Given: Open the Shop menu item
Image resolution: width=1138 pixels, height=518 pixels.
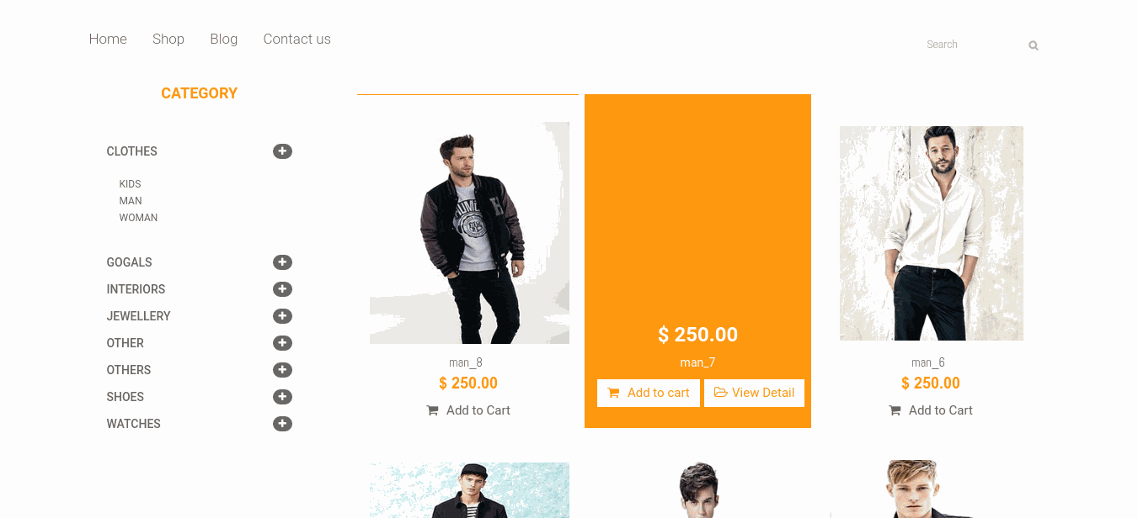Looking at the screenshot, I should tap(168, 39).
